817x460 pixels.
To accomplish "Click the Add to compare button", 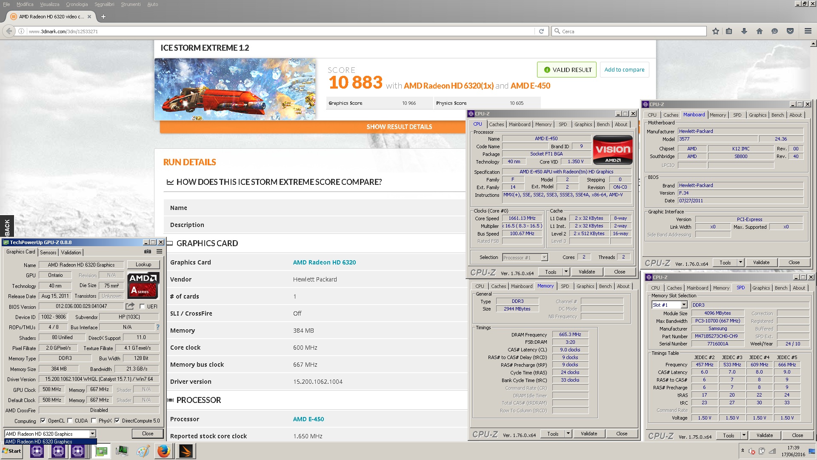I will (x=624, y=69).
